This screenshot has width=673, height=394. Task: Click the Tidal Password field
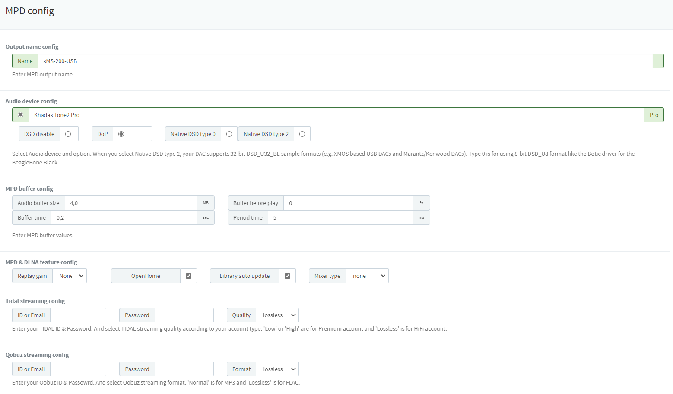pos(184,315)
